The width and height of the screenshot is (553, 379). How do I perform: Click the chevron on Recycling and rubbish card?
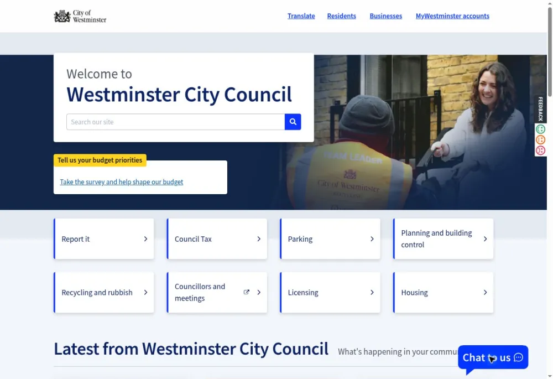pos(145,292)
